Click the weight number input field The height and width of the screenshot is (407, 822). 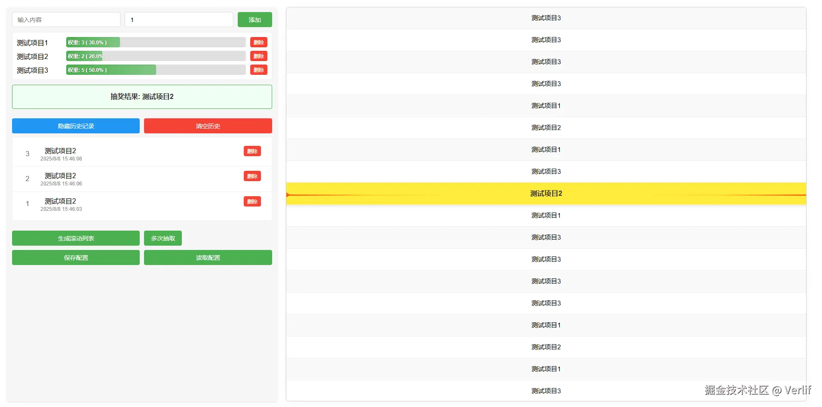click(179, 20)
